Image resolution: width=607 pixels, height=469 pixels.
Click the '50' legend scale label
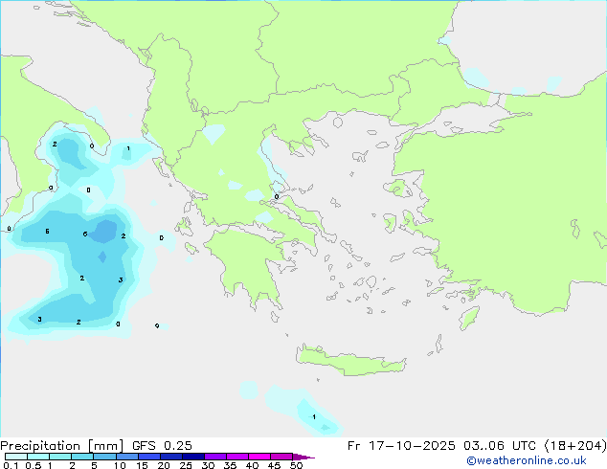pyautogui.click(x=297, y=465)
